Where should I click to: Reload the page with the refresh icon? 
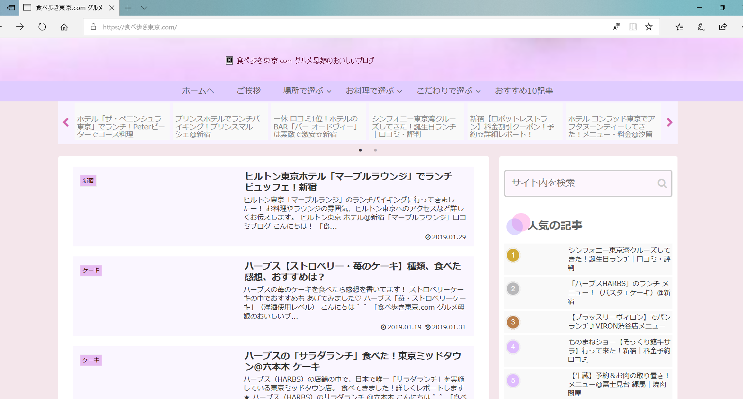[42, 27]
